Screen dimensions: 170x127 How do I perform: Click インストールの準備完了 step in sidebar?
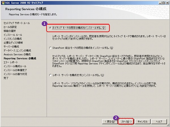pos(15,70)
